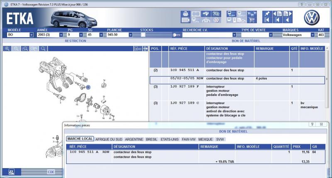Select the MARCHÉ LOCAL tab
The height and width of the screenshot is (178, 332).
(x=80, y=139)
